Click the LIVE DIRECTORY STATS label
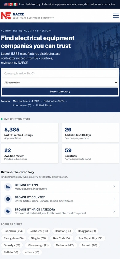 (17, 119)
